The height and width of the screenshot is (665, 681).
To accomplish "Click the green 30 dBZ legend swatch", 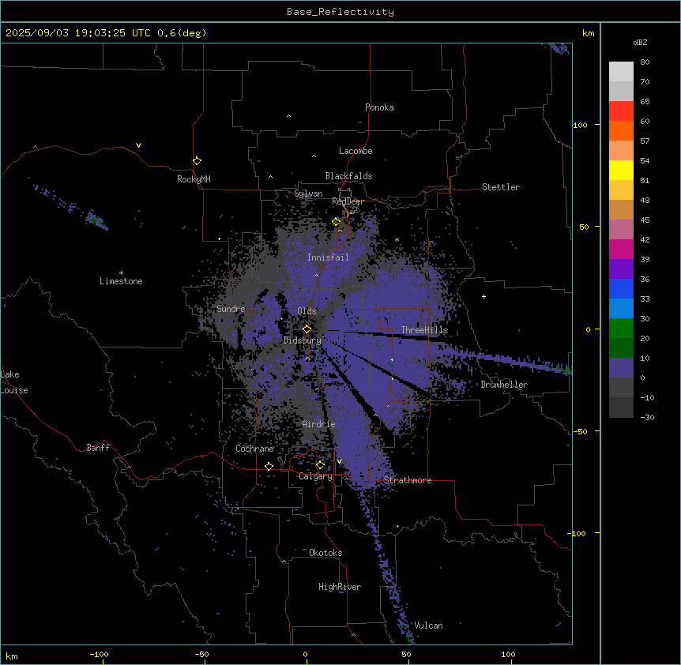I will tap(621, 329).
